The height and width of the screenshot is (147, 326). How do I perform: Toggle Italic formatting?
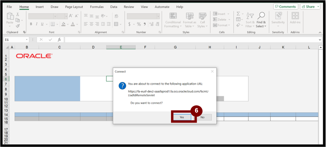(x=36, y=24)
